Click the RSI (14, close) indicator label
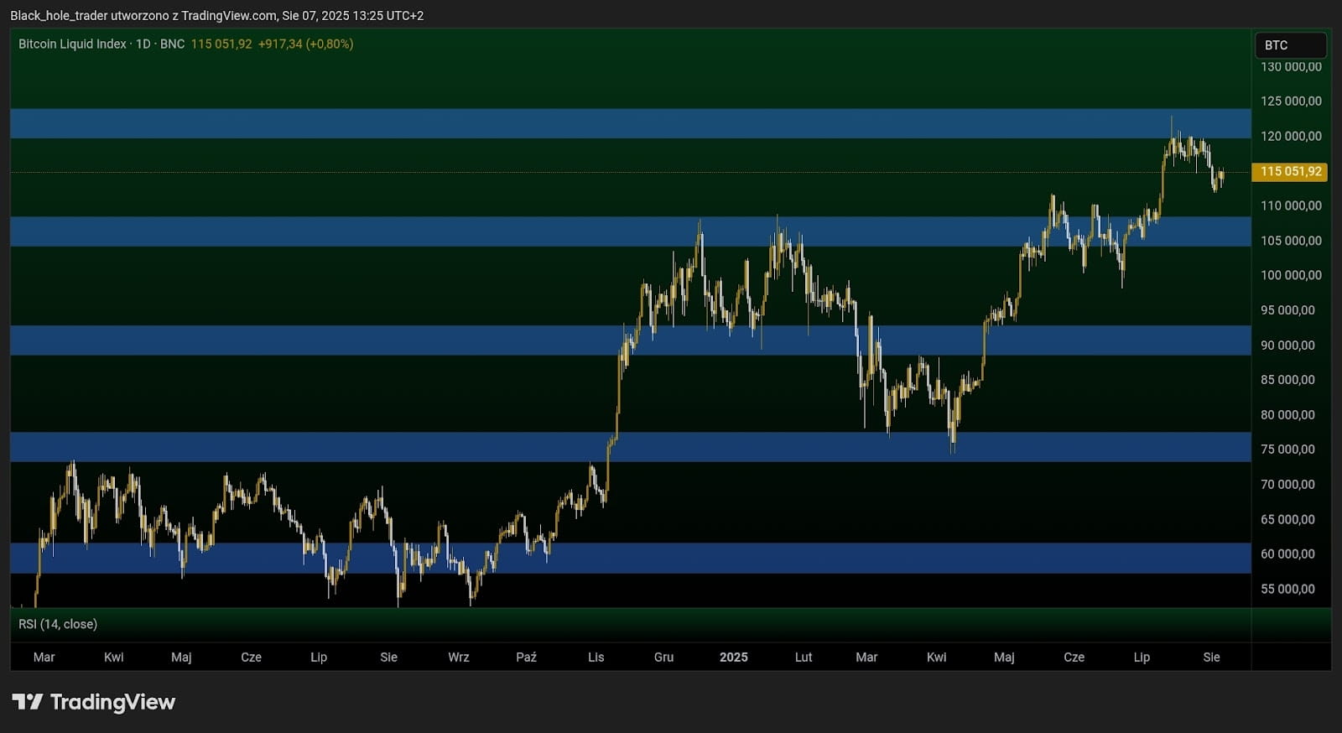Viewport: 1342px width, 733px height. click(58, 624)
